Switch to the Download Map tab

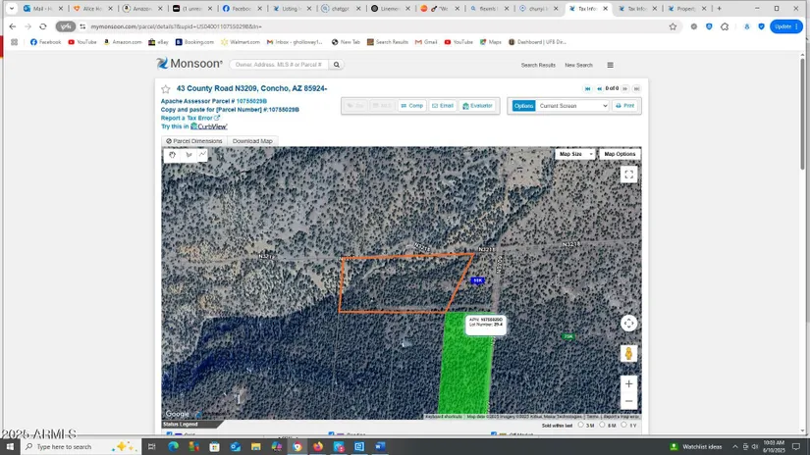click(252, 141)
